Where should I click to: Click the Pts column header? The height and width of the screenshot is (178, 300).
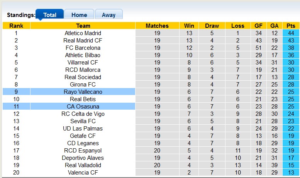click(x=291, y=26)
